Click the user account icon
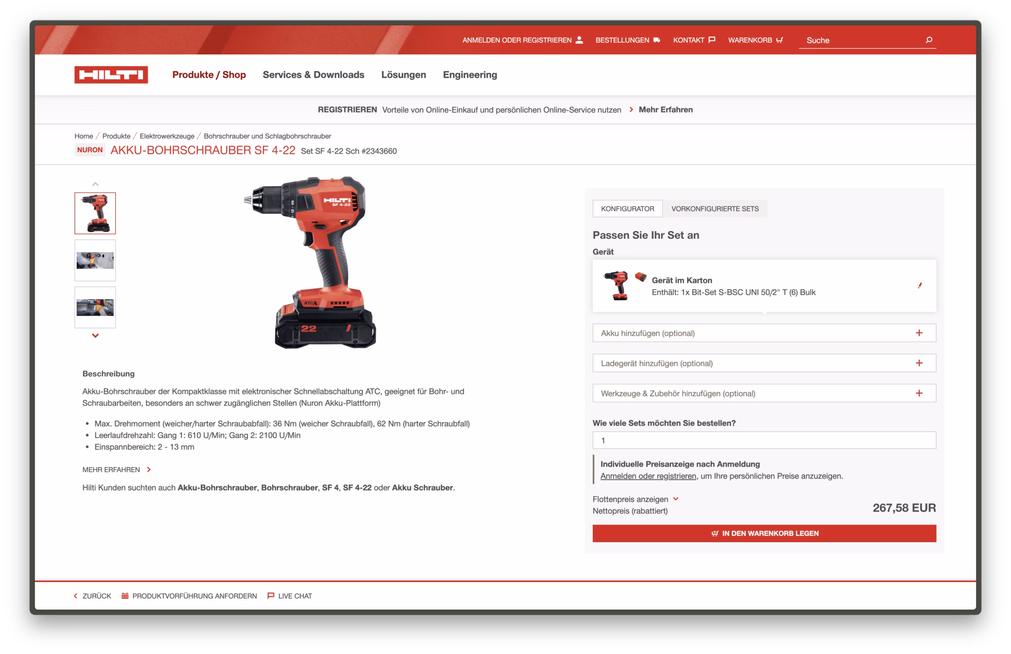 coord(579,40)
